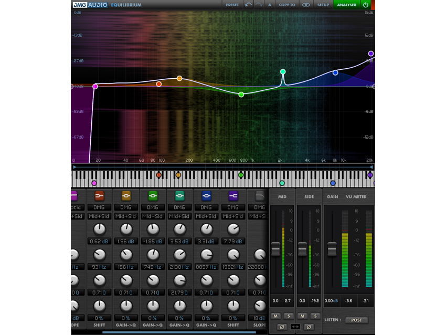Open the Setup menu

(323, 5)
